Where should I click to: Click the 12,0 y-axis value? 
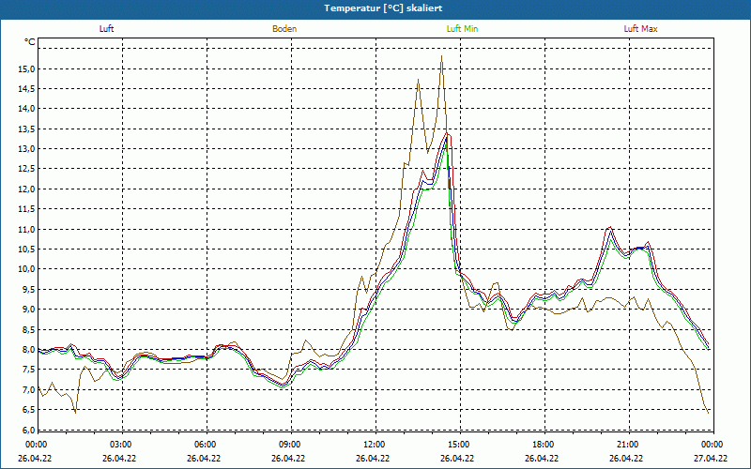(26, 189)
